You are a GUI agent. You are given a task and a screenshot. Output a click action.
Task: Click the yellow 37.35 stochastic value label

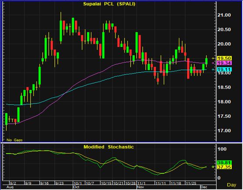224,167
